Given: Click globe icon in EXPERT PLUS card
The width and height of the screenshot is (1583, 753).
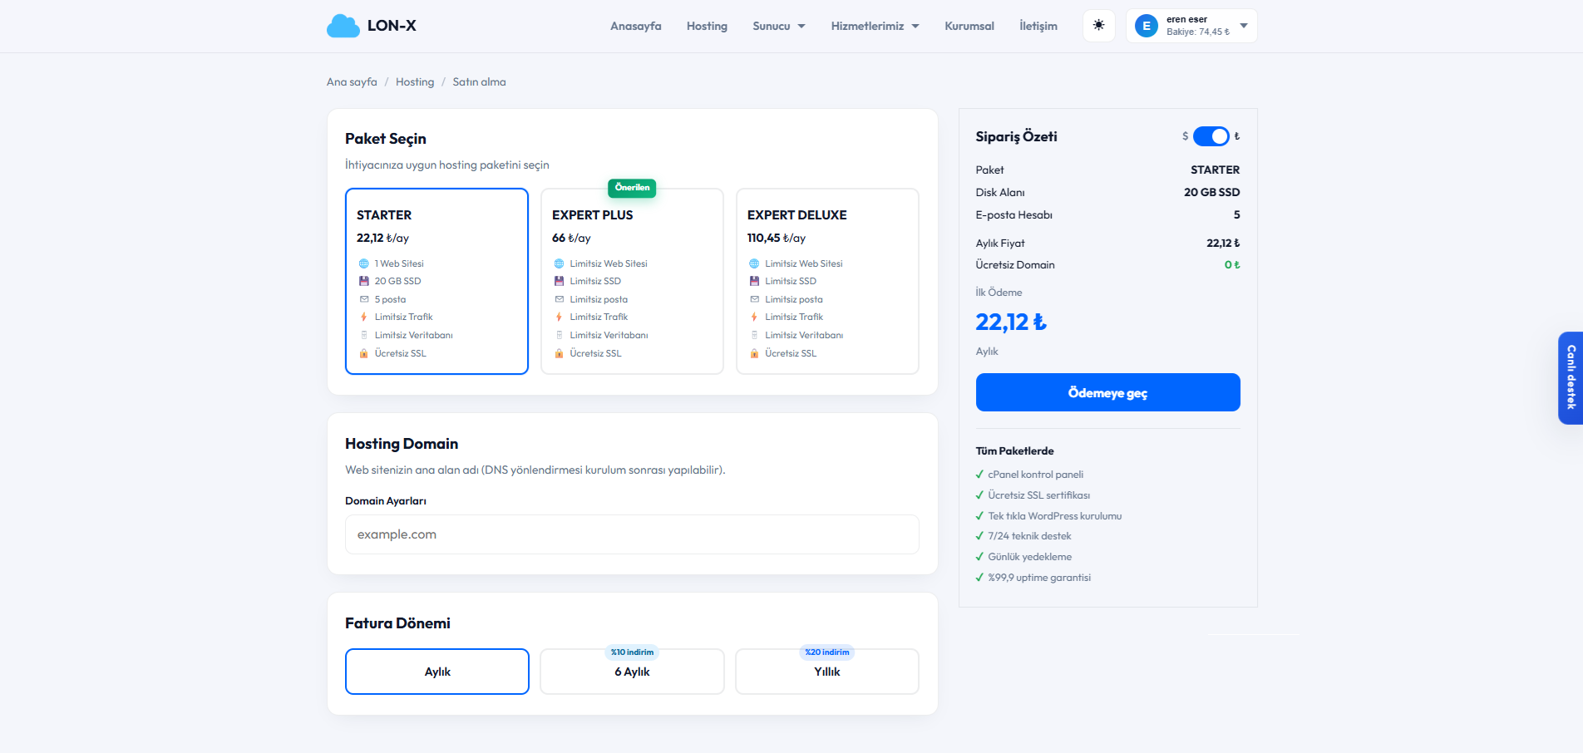Looking at the screenshot, I should pyautogui.click(x=559, y=263).
